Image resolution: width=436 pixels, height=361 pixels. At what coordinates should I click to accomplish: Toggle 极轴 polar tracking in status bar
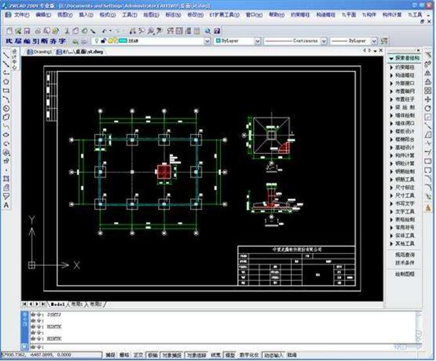[152, 355]
